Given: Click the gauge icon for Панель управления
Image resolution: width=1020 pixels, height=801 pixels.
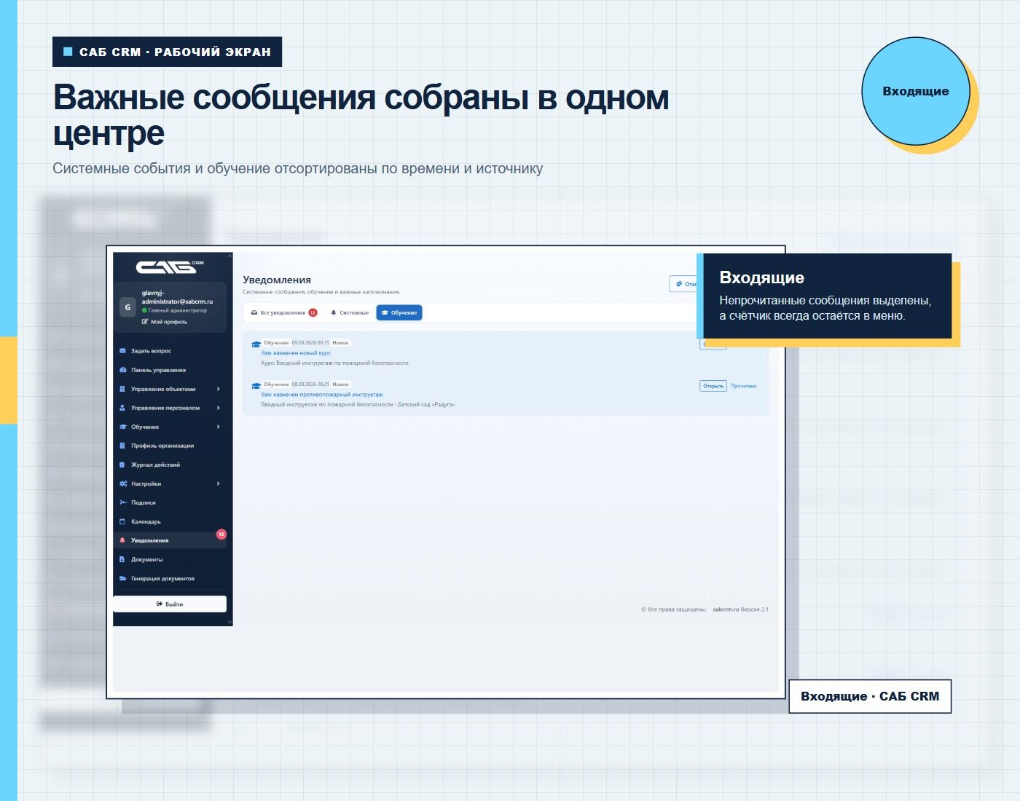Looking at the screenshot, I should [x=122, y=370].
